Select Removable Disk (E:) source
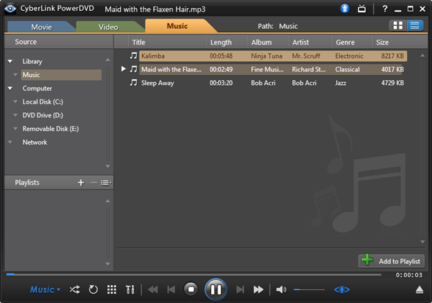This screenshot has height=303, width=432. [x=50, y=129]
